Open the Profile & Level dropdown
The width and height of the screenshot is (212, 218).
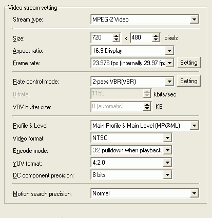click(194, 126)
